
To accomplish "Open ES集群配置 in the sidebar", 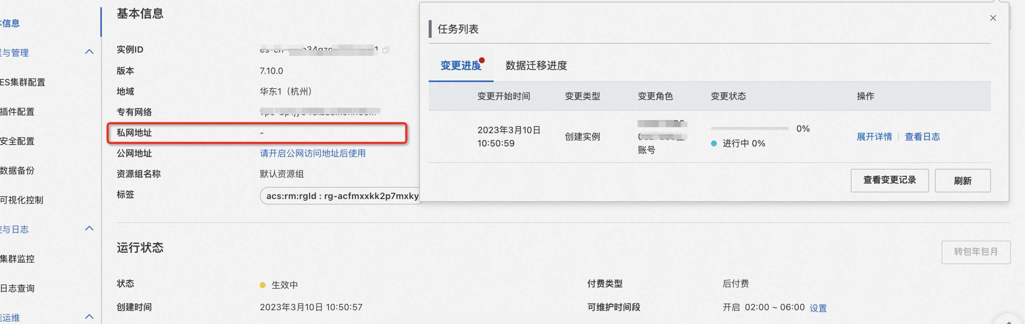I will 23,82.
